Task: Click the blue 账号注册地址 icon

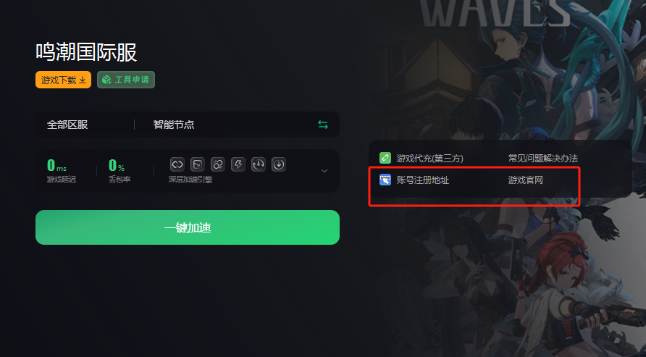Action: pyautogui.click(x=385, y=180)
